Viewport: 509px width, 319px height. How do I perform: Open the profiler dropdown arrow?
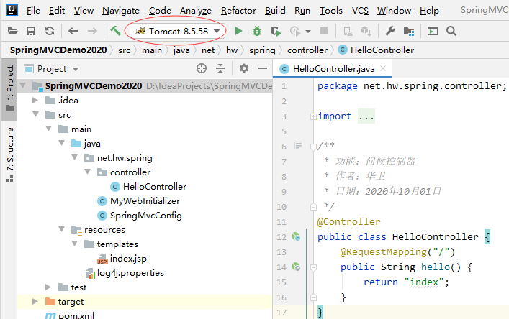(308, 32)
